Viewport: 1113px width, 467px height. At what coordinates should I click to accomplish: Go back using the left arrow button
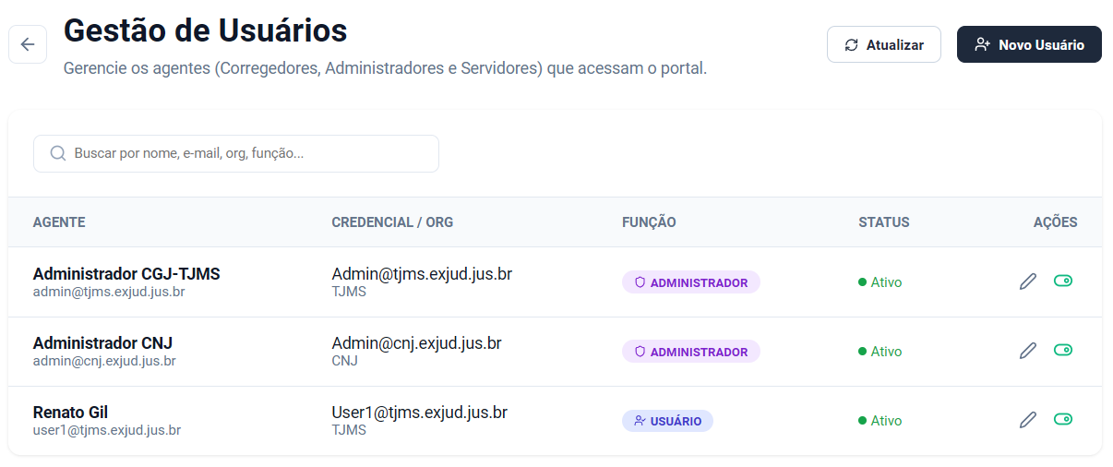[28, 44]
